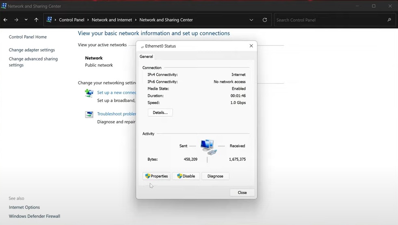Open Control Panel Home link
The height and width of the screenshot is (225, 398).
click(28, 37)
